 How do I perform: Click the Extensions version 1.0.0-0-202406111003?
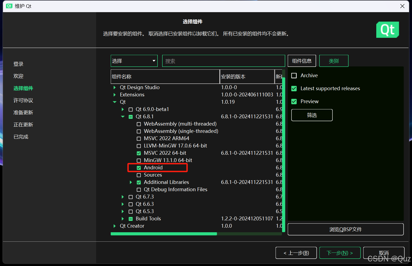pos(247,95)
